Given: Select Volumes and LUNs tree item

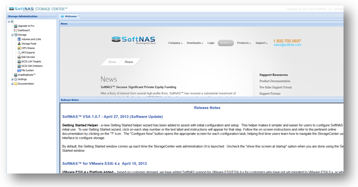Looking at the screenshot, I should click(x=31, y=39).
